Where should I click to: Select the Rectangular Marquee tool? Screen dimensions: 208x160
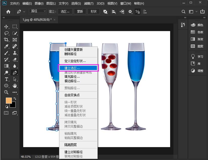coord(15,27)
